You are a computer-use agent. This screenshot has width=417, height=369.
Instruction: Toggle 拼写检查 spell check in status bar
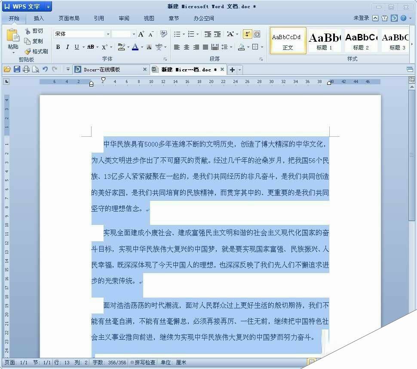pyautogui.click(x=143, y=363)
